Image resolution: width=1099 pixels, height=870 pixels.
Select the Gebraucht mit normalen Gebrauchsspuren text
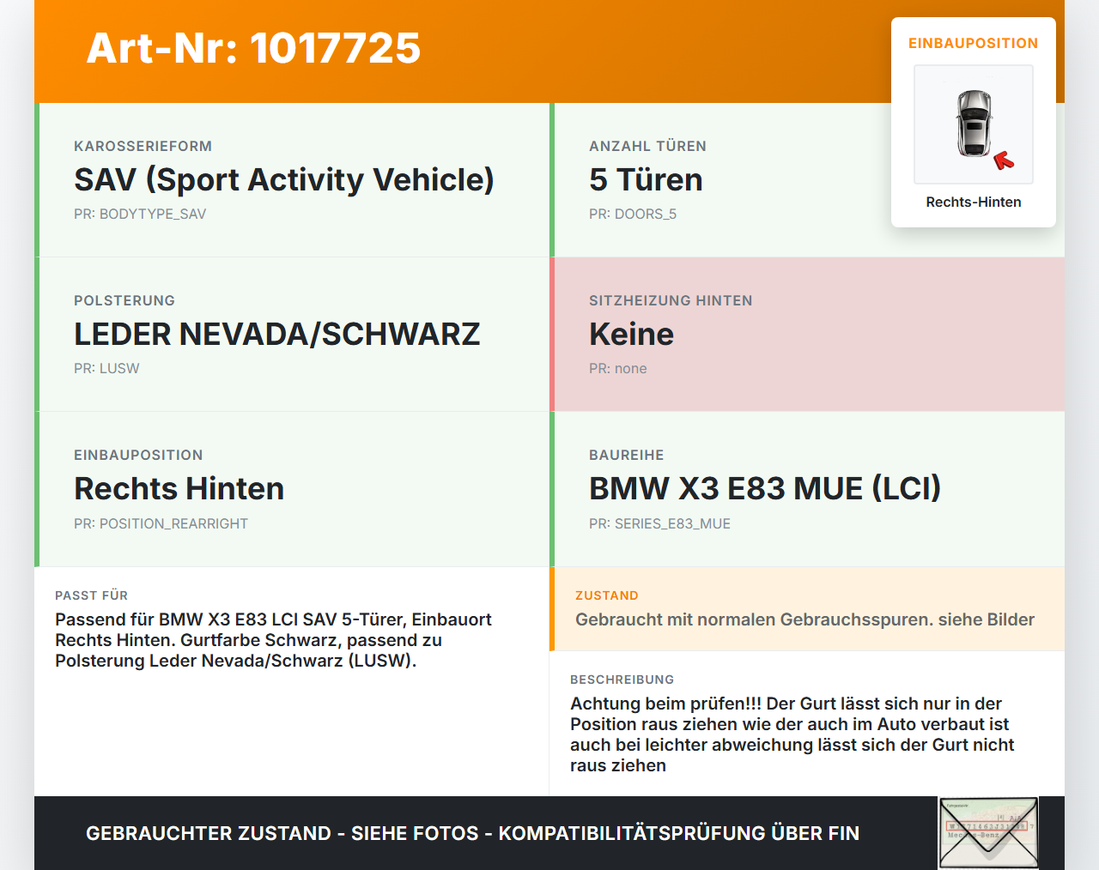tap(805, 619)
